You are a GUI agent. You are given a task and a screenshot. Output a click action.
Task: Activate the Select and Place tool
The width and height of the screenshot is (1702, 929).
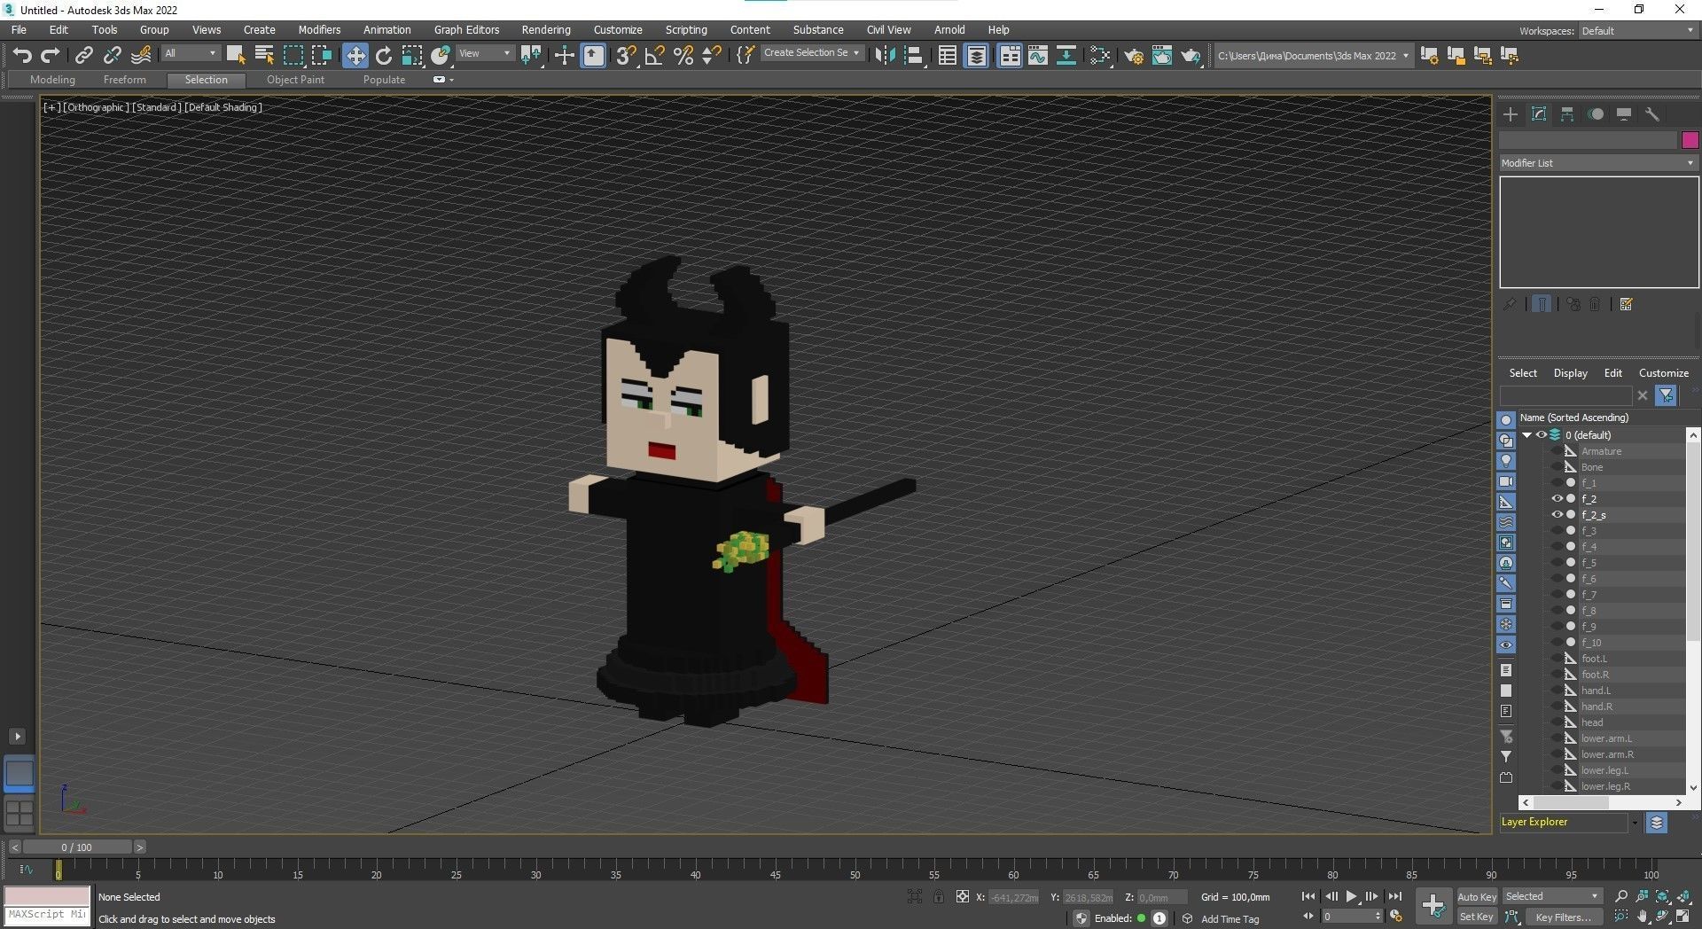click(441, 55)
